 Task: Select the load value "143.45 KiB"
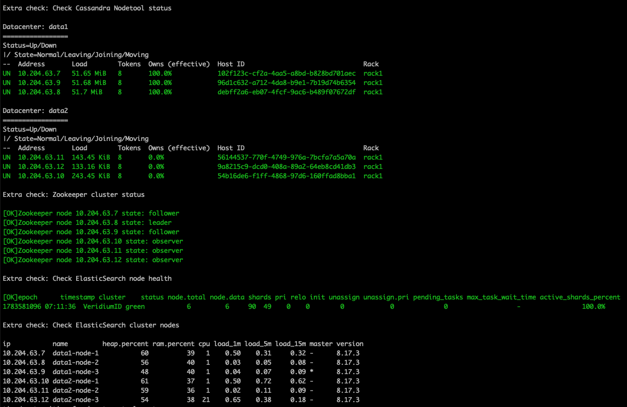pos(91,157)
